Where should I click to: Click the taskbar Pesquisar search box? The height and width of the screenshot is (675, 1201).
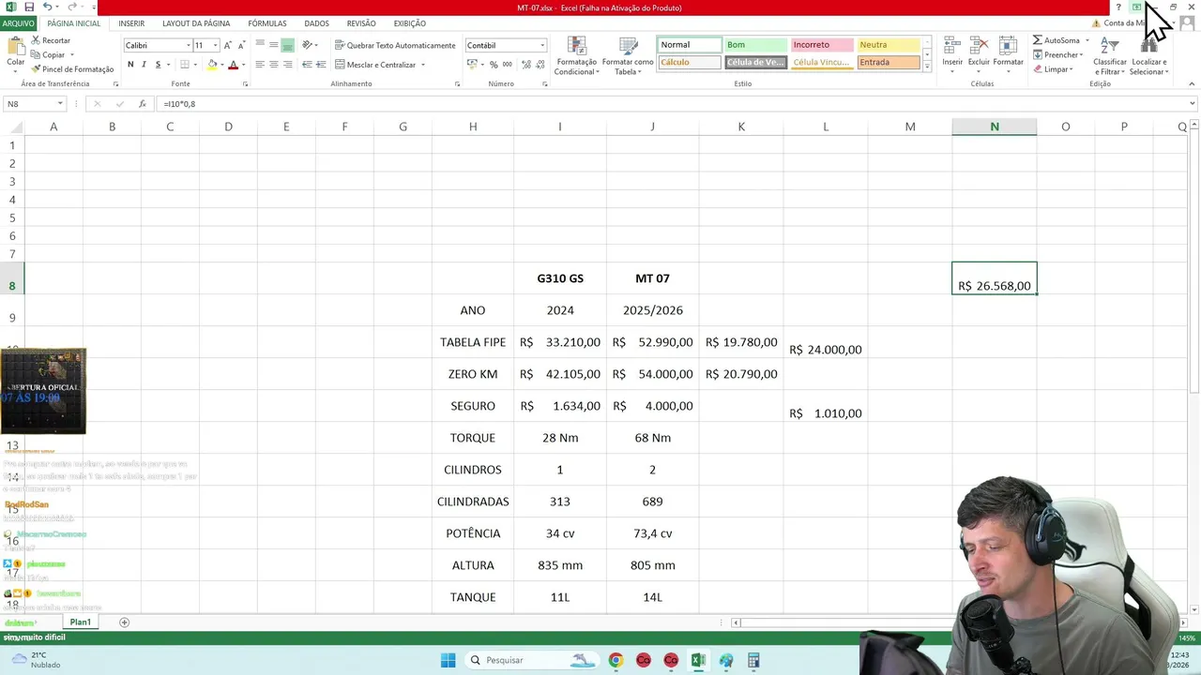[x=532, y=660]
